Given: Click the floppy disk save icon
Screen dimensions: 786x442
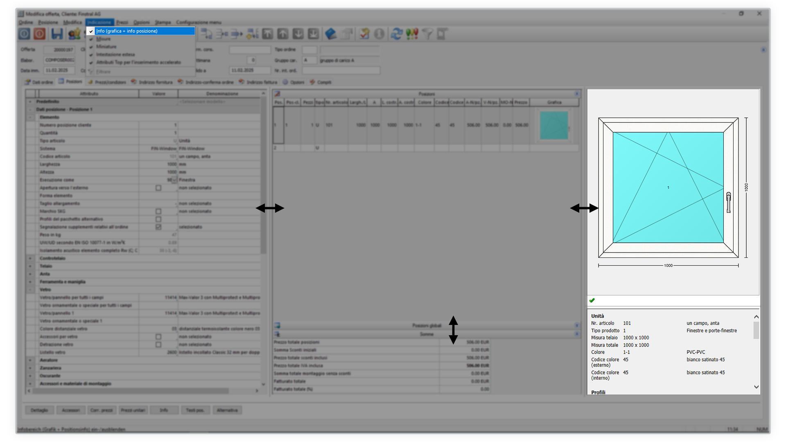Looking at the screenshot, I should [57, 34].
